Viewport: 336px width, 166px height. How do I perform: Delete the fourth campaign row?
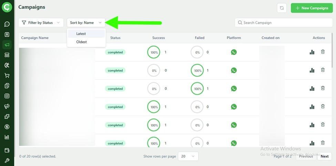pos(323,106)
